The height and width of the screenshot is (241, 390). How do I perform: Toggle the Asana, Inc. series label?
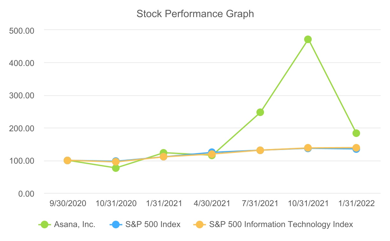(74, 225)
